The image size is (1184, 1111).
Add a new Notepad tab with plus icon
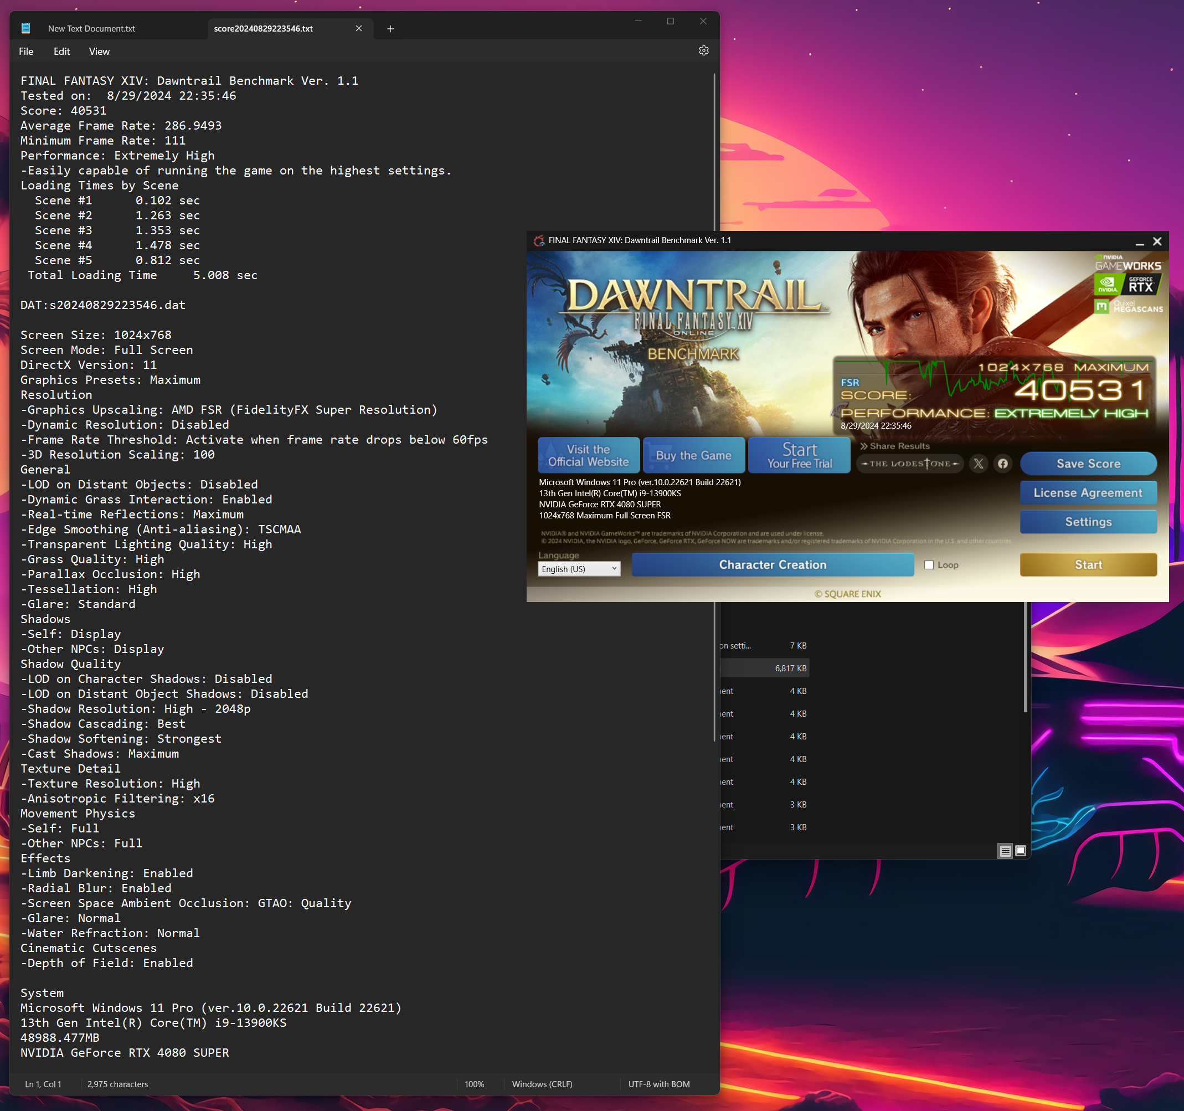(390, 29)
